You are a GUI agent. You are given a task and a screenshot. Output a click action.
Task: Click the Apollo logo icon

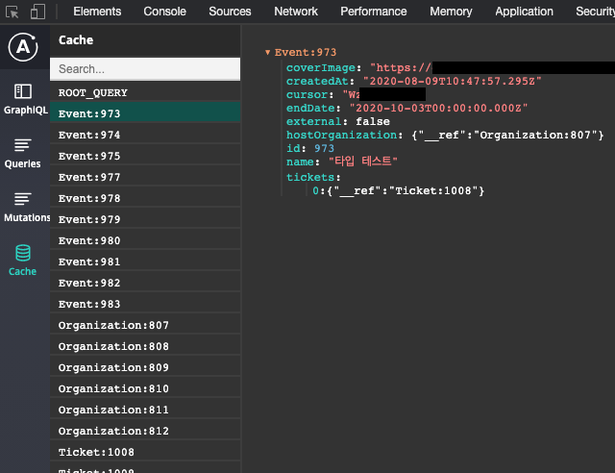pos(23,47)
